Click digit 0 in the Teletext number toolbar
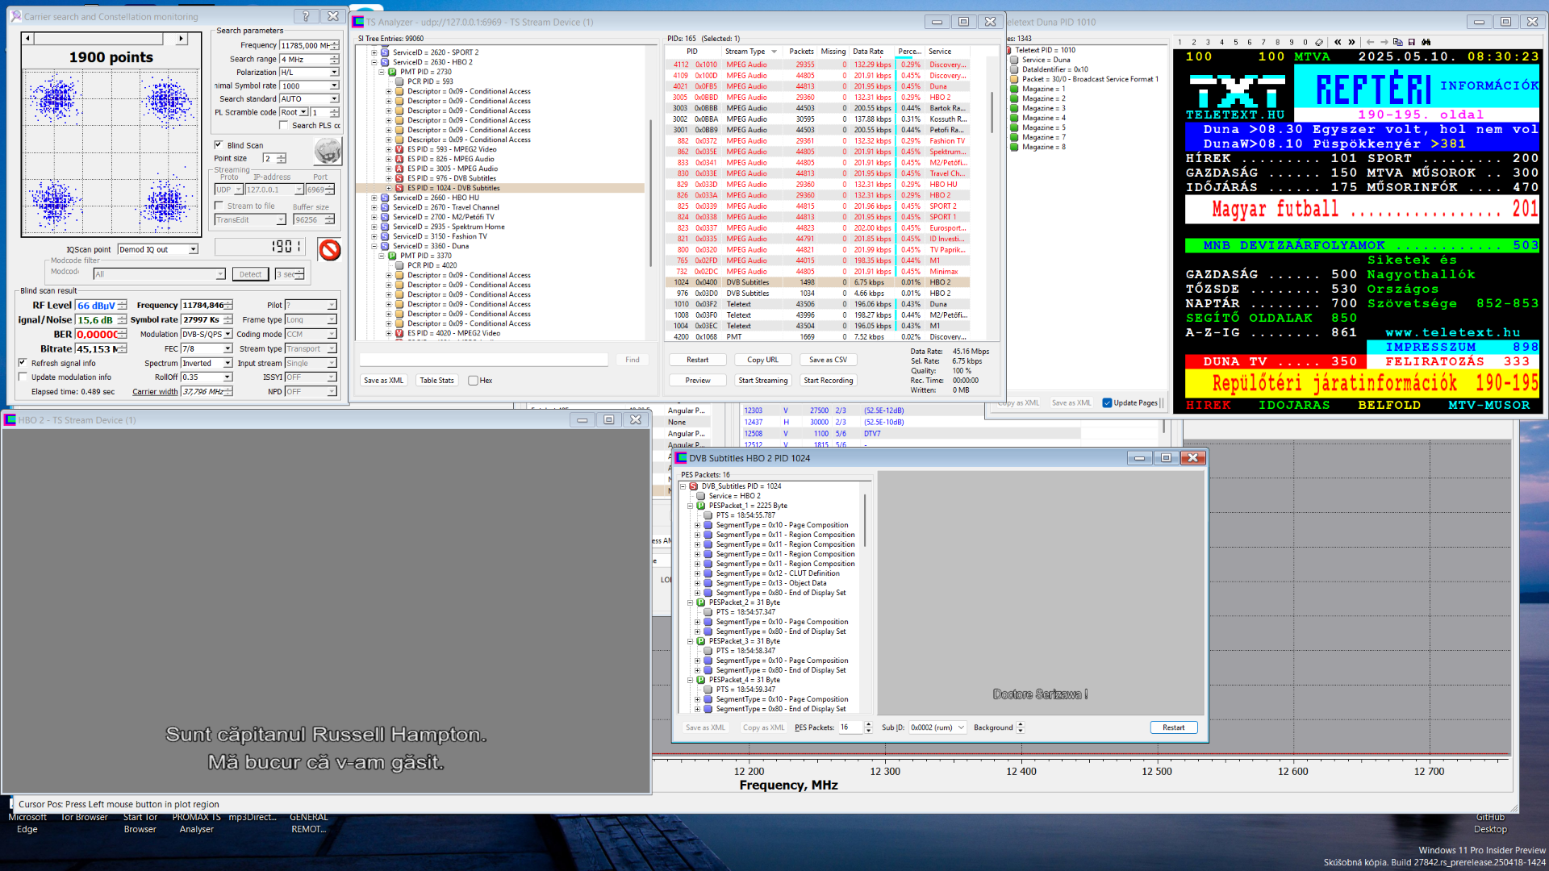The image size is (1549, 871). tap(1305, 42)
